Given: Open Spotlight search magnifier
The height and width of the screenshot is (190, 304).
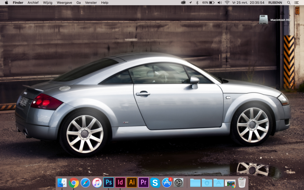Looking at the screenshot, I should coord(289,2).
